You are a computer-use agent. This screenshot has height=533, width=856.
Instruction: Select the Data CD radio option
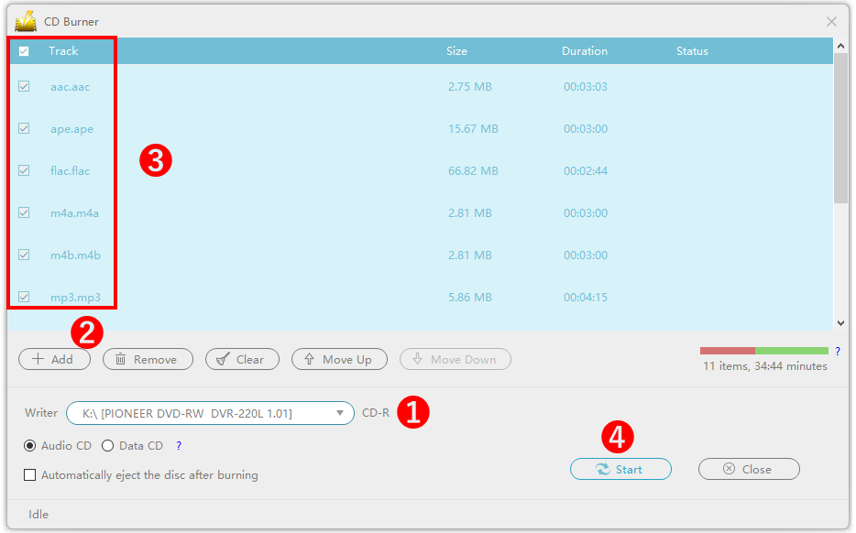click(x=108, y=446)
